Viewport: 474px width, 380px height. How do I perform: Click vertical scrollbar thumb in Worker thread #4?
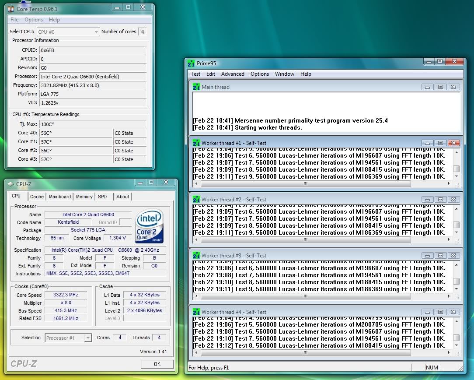[x=456, y=338]
